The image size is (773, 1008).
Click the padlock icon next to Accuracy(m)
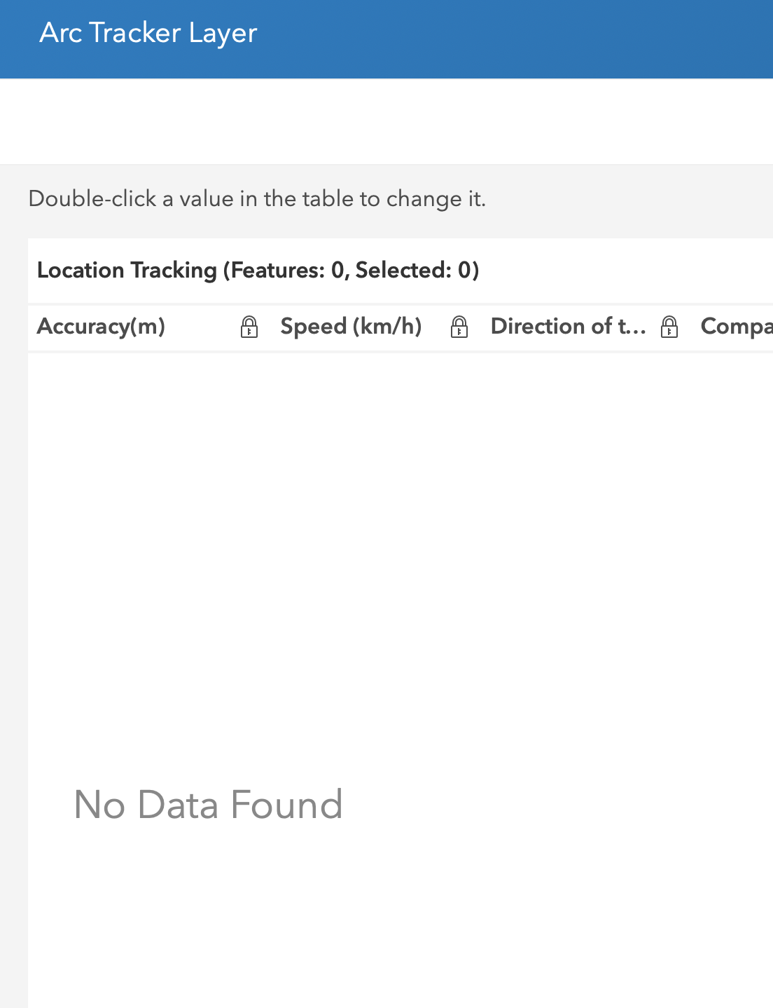[249, 327]
